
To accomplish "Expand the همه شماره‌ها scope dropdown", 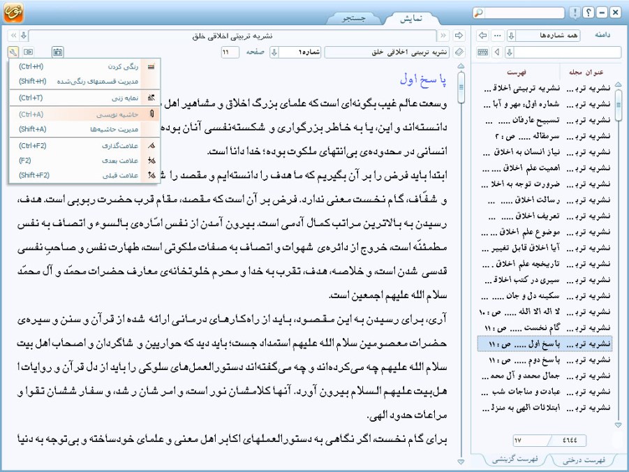I will (x=511, y=36).
